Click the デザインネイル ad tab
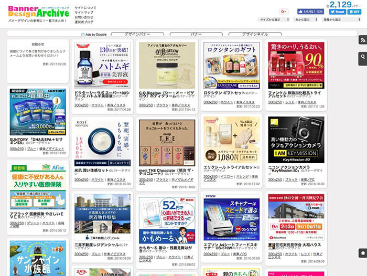 click(255, 34)
